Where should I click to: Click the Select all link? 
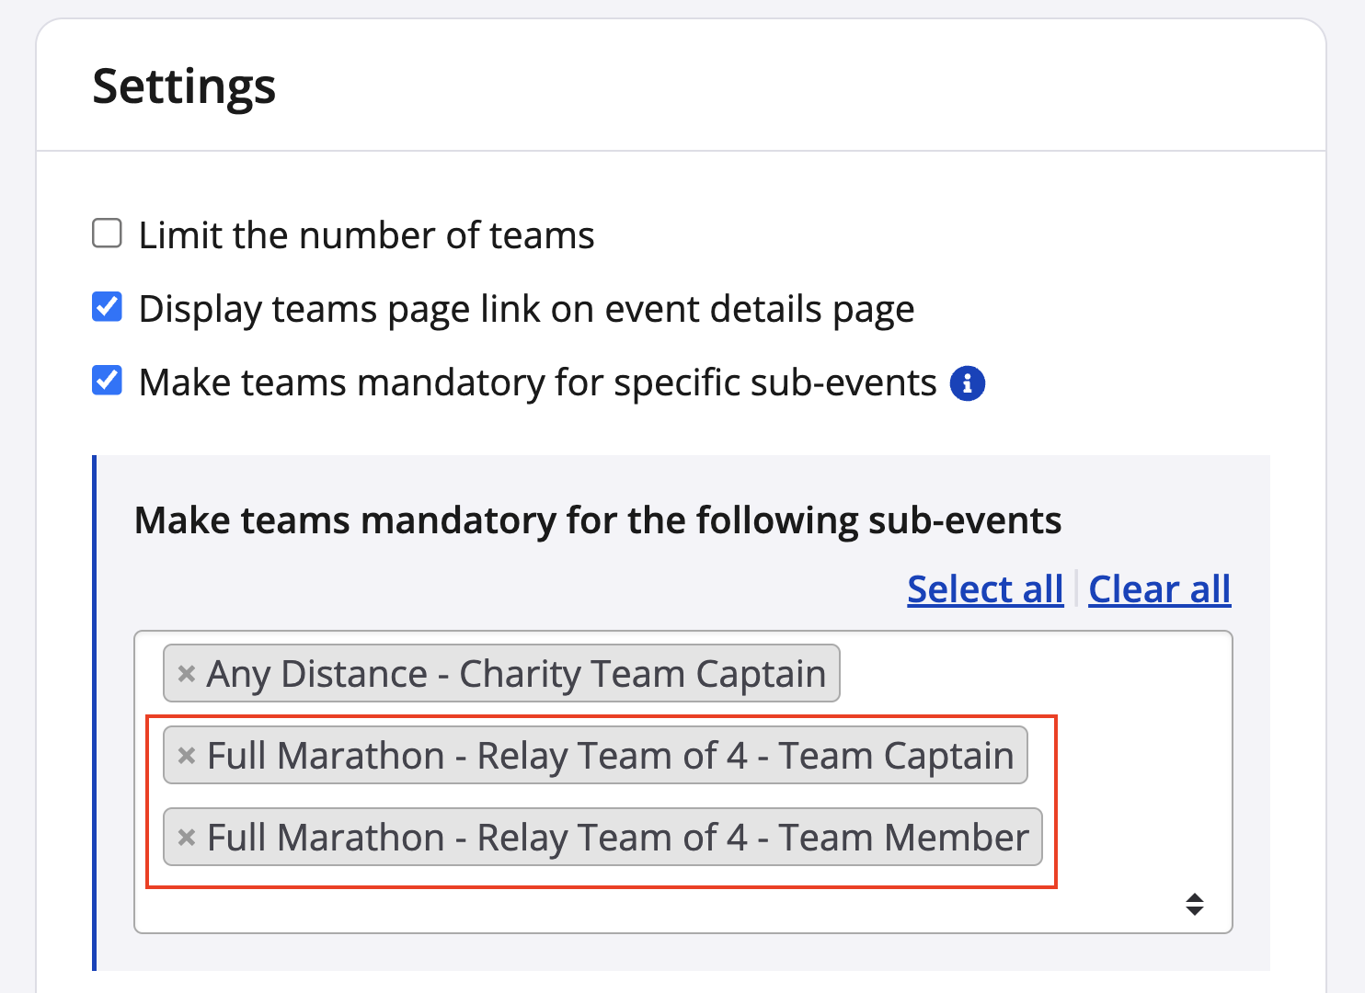point(984,589)
